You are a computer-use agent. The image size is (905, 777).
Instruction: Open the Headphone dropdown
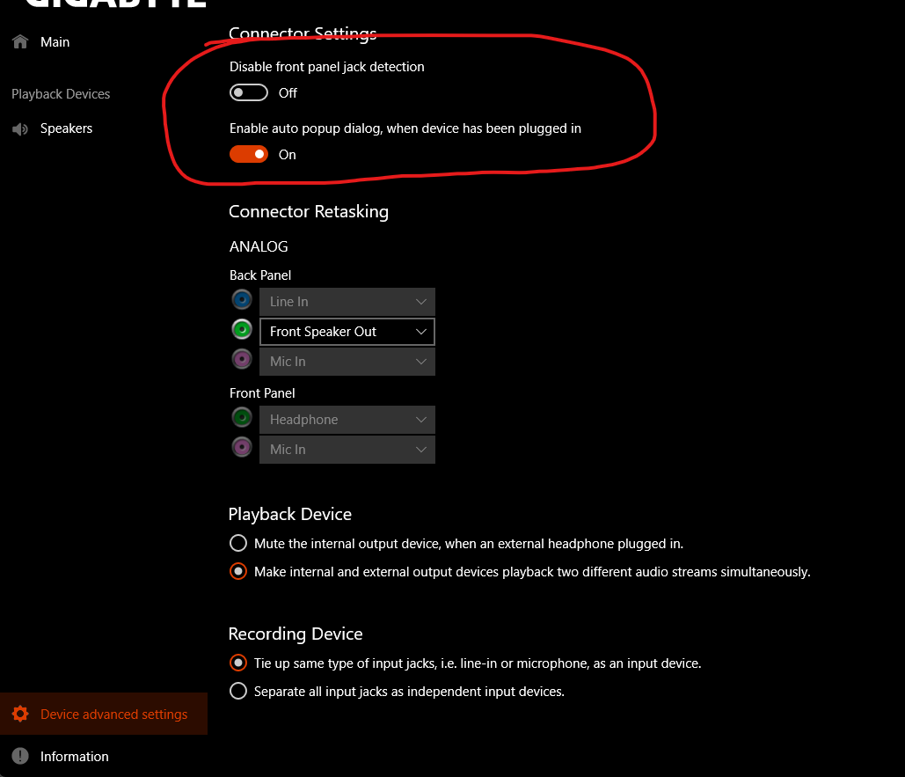347,420
